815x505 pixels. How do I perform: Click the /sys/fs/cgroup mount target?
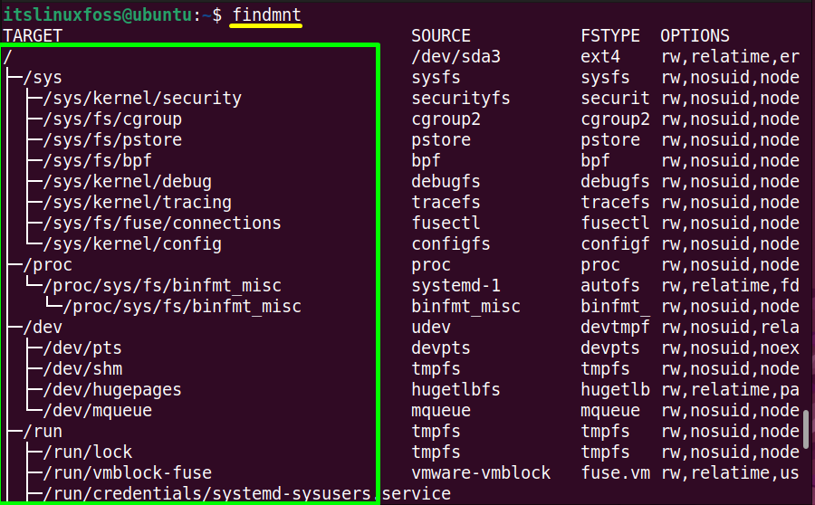click(x=113, y=119)
